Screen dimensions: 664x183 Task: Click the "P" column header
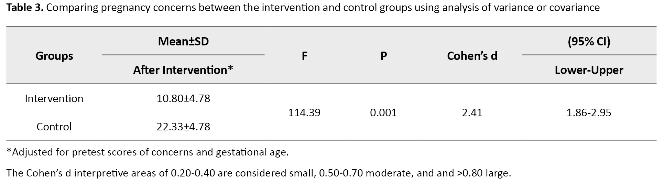pos(383,56)
